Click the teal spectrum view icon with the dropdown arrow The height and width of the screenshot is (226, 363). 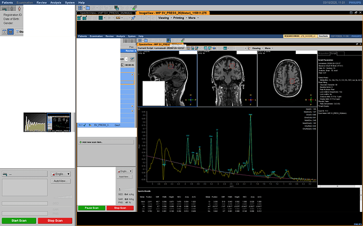225,48
